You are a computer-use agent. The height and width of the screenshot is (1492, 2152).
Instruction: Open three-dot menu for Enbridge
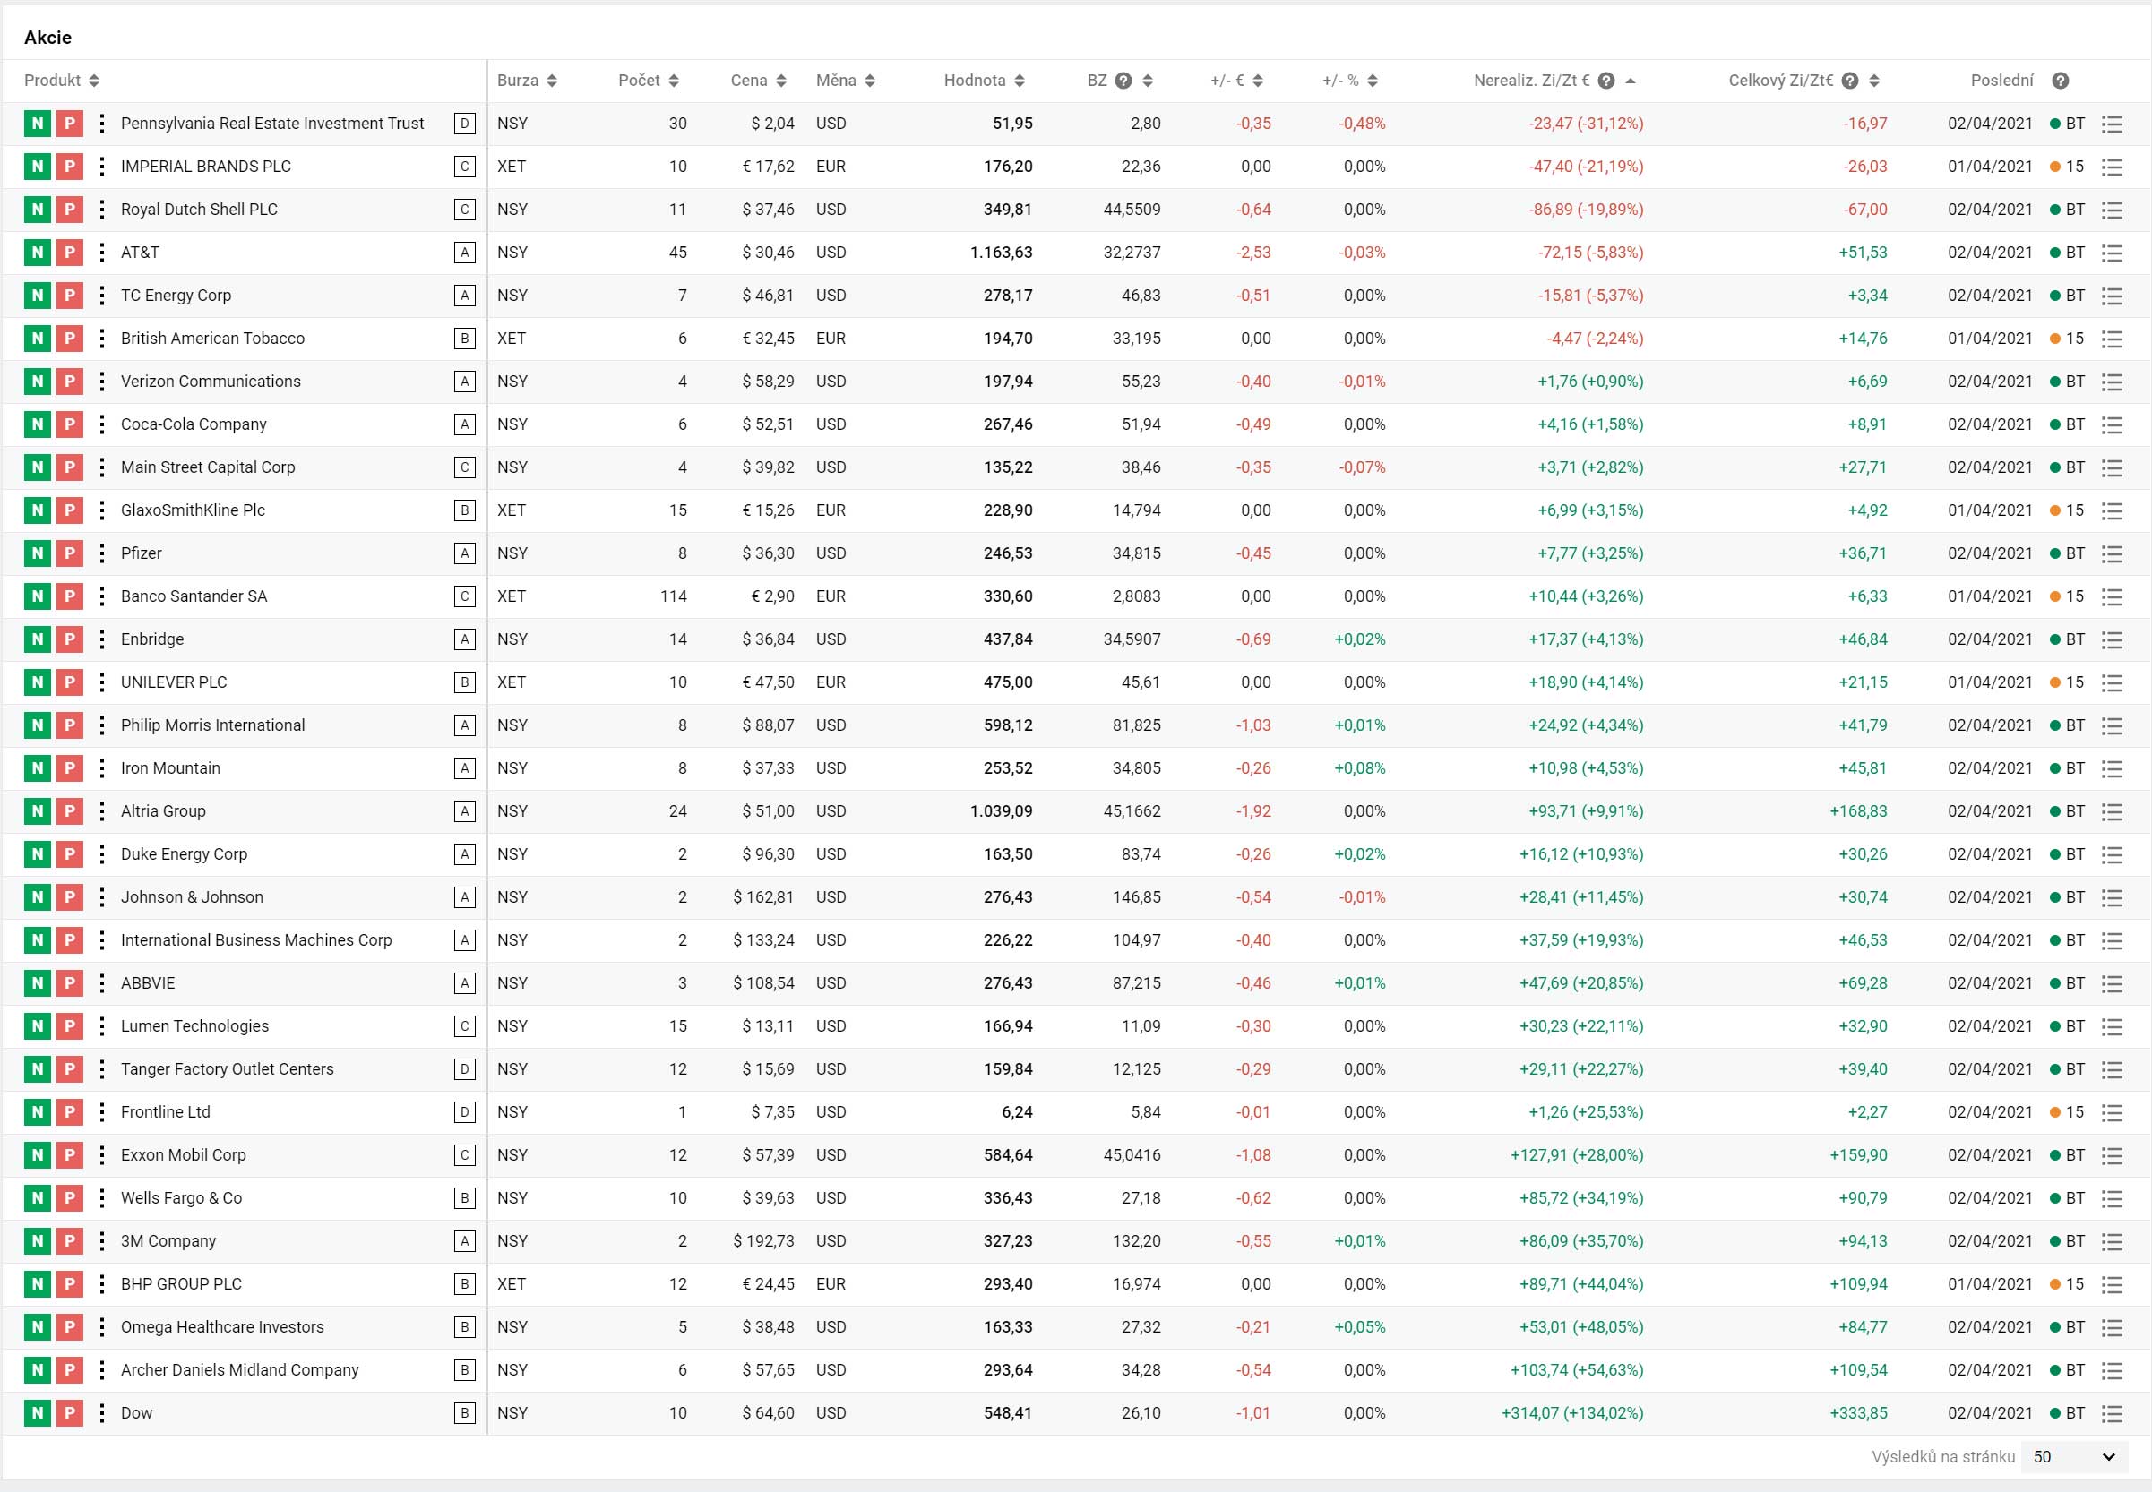[102, 639]
